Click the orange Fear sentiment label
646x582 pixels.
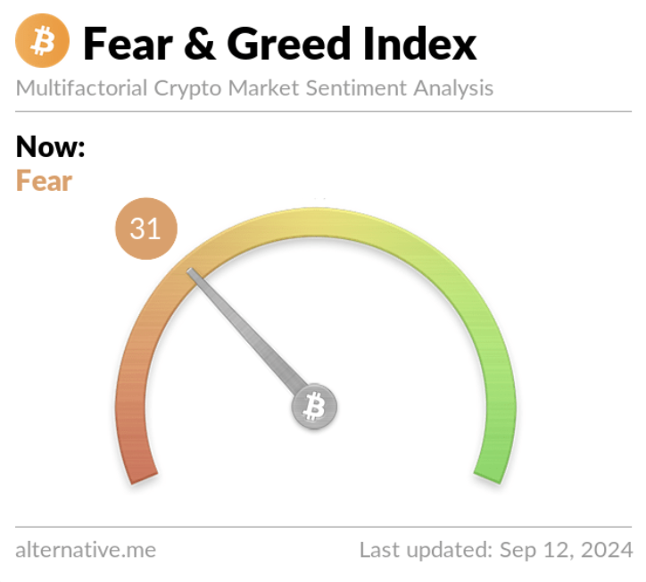click(x=44, y=181)
